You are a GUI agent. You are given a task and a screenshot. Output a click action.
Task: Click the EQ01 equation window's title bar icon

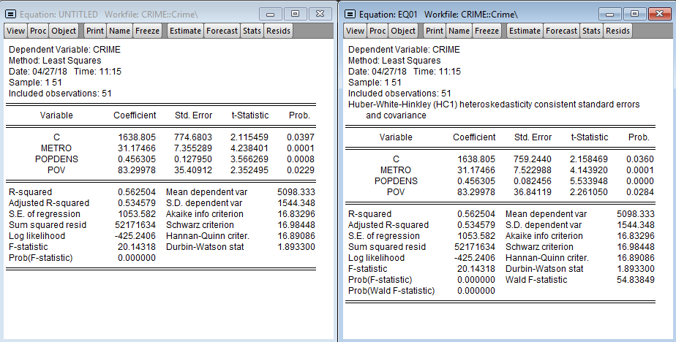click(x=350, y=14)
